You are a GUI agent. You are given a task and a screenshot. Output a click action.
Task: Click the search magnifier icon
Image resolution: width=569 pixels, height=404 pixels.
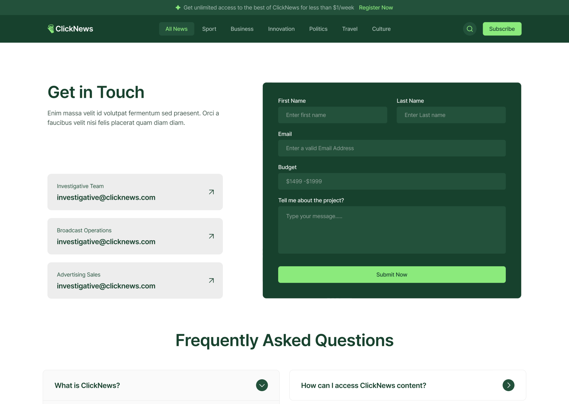click(469, 29)
